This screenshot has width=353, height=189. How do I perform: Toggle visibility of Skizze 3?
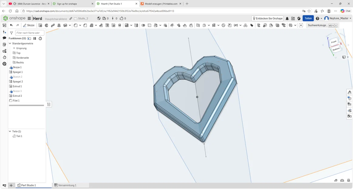tap(11, 91)
